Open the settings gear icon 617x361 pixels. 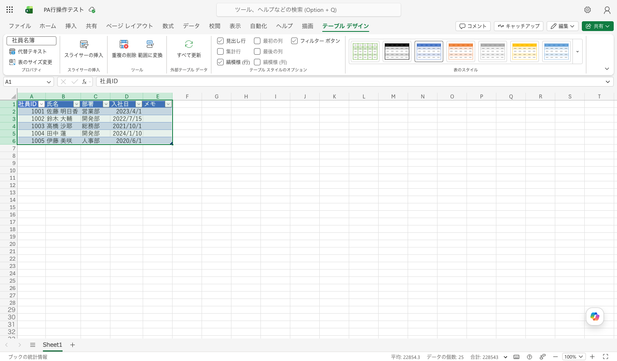click(588, 10)
